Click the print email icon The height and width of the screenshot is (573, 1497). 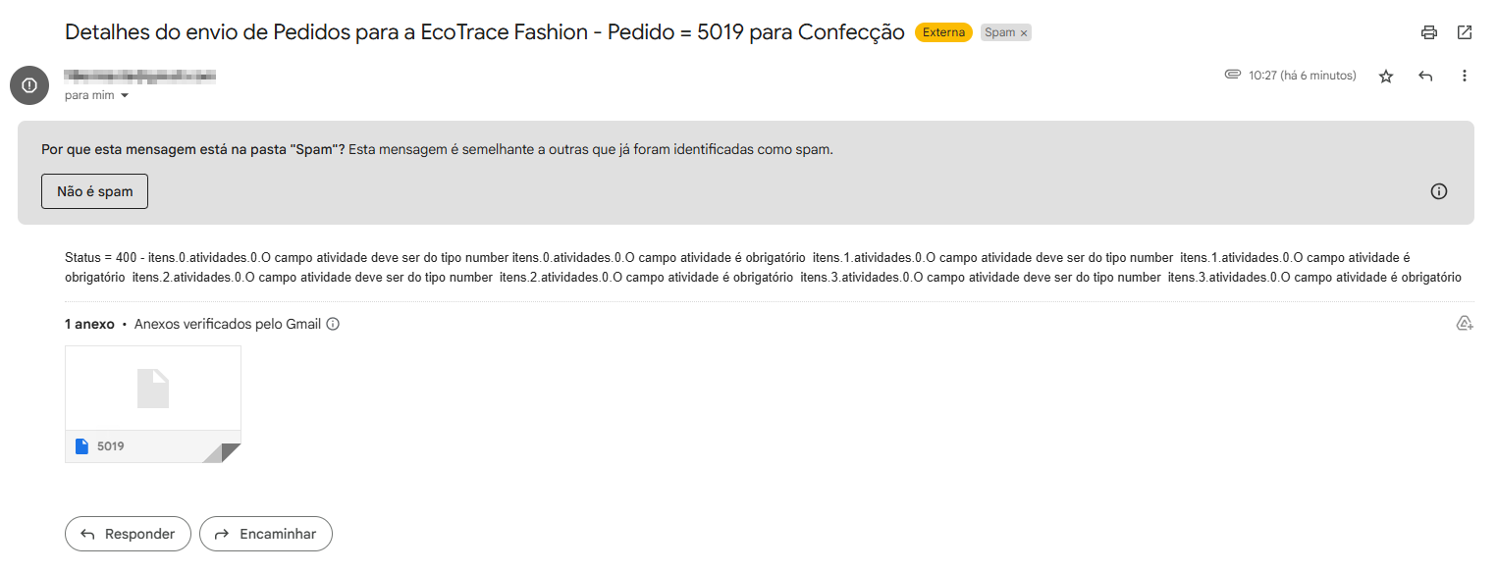pyautogui.click(x=1429, y=32)
